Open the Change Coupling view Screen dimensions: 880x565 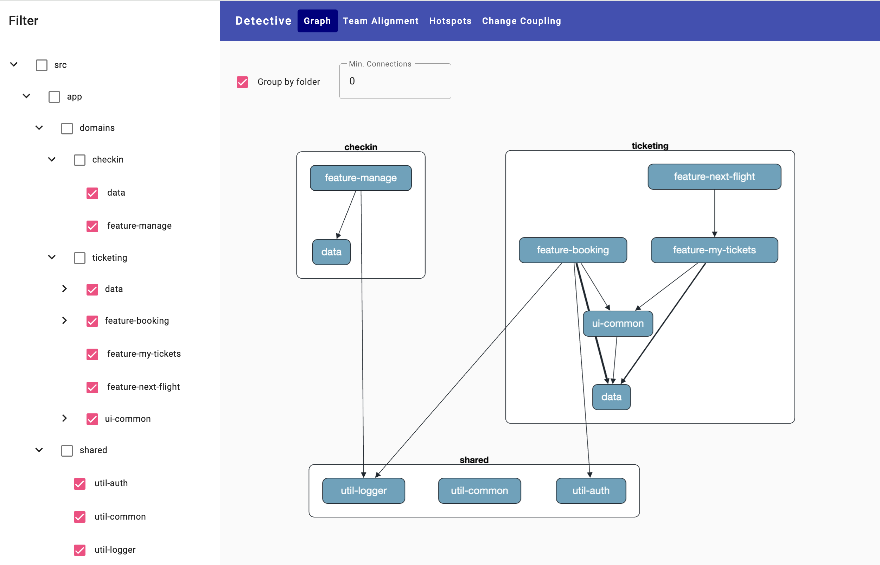click(521, 21)
